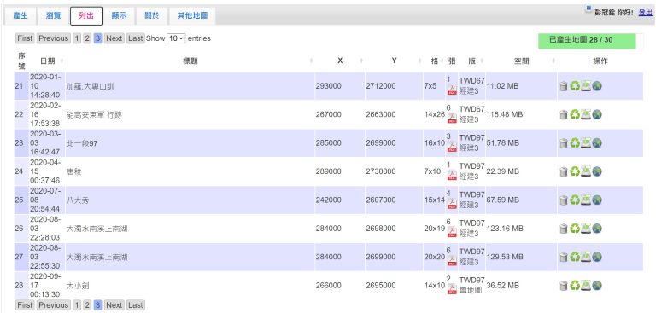The width and height of the screenshot is (656, 313).
Task: Open the 51.78 MB map's PDF icon
Action: 452,146
